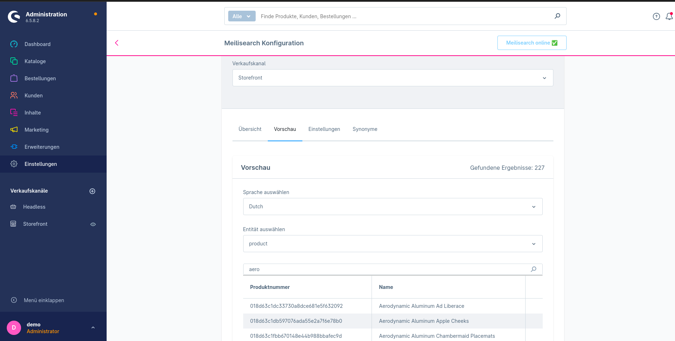Viewport: 675px width, 341px height.
Task: Click product number 018d63c1dc33730a8dce681e5f632092
Action: click(296, 306)
